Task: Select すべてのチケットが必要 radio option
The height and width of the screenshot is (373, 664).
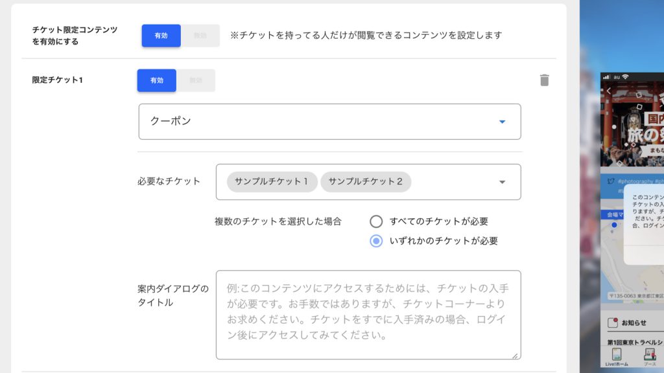Action: click(x=376, y=221)
